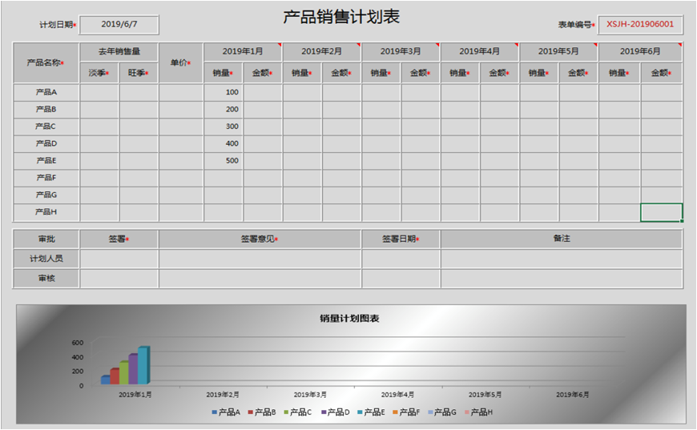This screenshot has width=697, height=430.
Task: Click the 计划人员 签署 input cell
Action: click(x=119, y=259)
